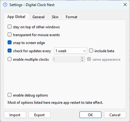Switch to the Skin tab

[55, 17]
